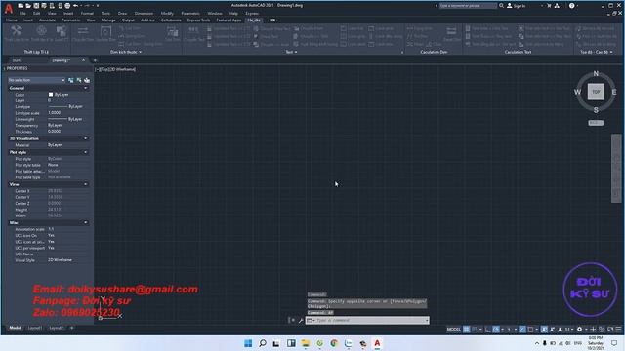Click the Quick Select icon in Properties panel
Screen dimensions: 625x351
coord(87,80)
